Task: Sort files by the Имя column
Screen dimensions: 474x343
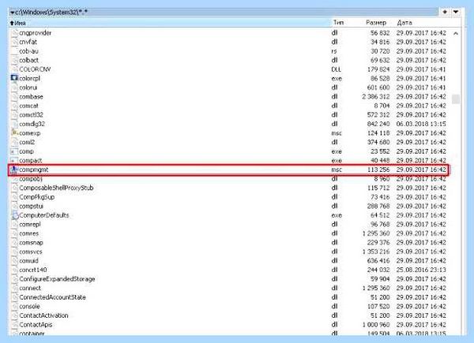Action: (x=170, y=23)
